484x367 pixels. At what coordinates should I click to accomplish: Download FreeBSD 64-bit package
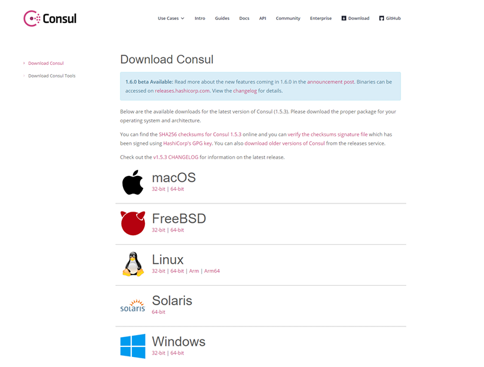coord(177,230)
